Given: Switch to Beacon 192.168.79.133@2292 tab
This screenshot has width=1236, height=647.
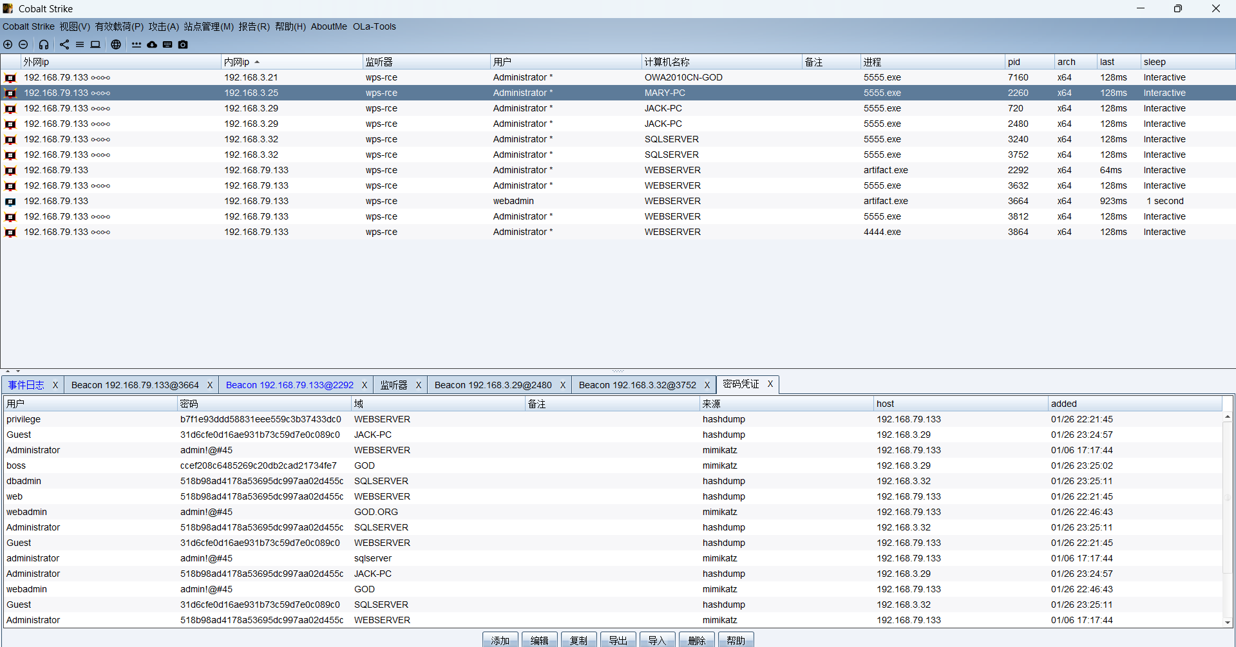Looking at the screenshot, I should coord(290,385).
